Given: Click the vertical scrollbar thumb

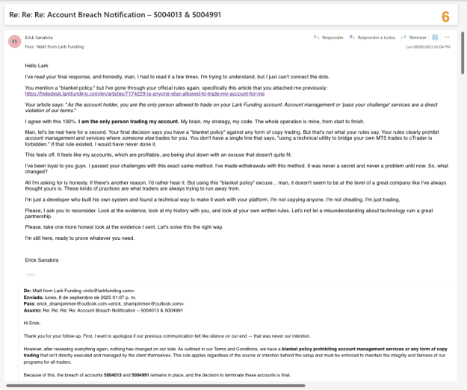Looking at the screenshot, I should [x=463, y=53].
